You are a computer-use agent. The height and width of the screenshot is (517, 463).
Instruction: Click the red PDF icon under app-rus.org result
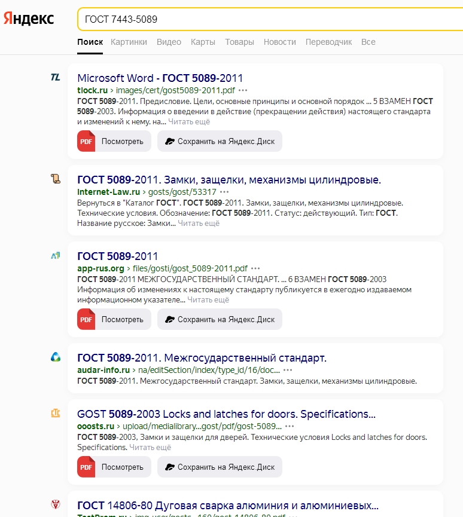[86, 319]
